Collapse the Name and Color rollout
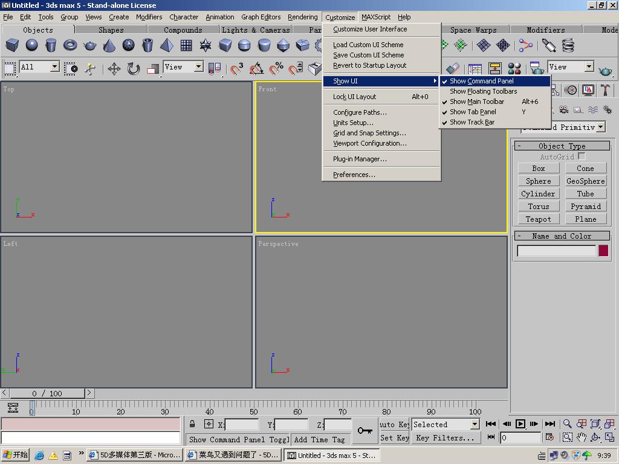The height and width of the screenshot is (464, 619). coord(562,236)
